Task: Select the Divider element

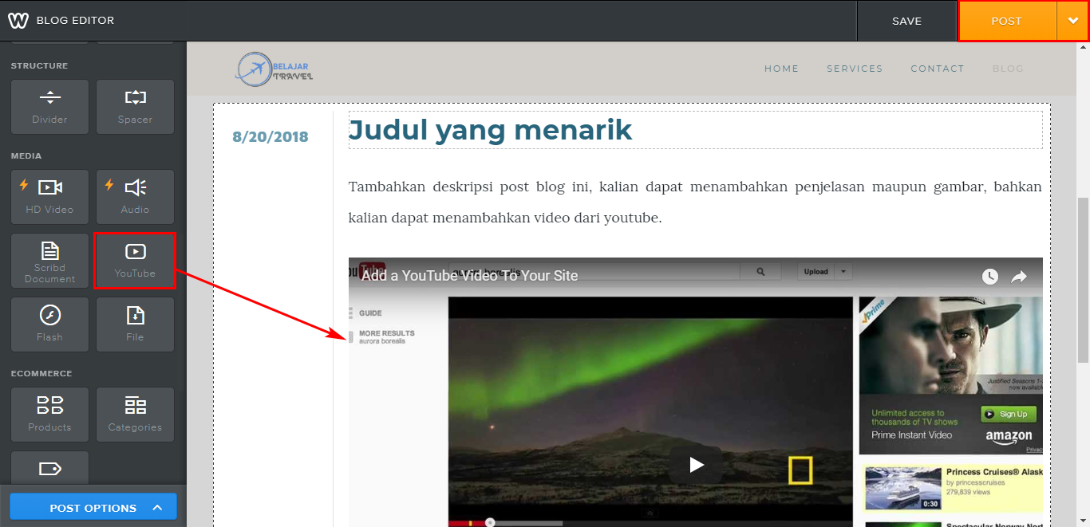Action: coord(49,106)
